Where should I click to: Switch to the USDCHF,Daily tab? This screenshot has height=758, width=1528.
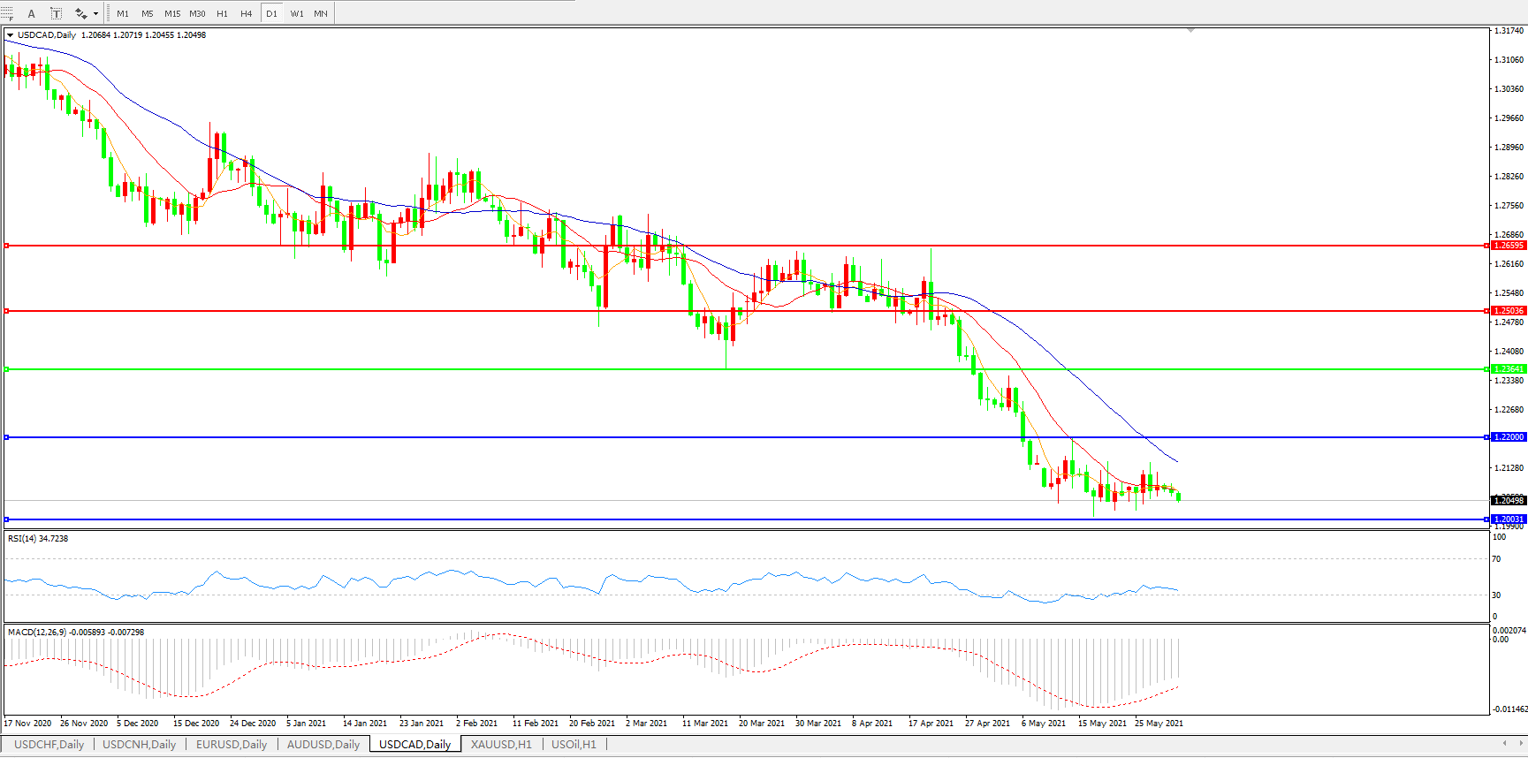click(x=49, y=744)
